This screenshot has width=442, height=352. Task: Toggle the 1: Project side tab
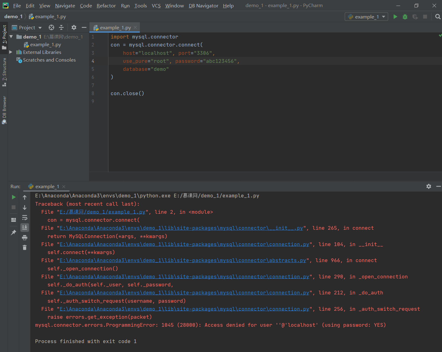tap(4, 37)
